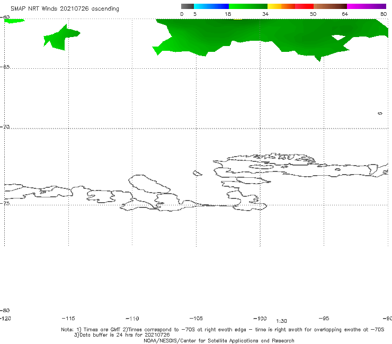Screen dimensions: 392x344
Task: Click the color bar label '18'
Action: tap(228, 14)
